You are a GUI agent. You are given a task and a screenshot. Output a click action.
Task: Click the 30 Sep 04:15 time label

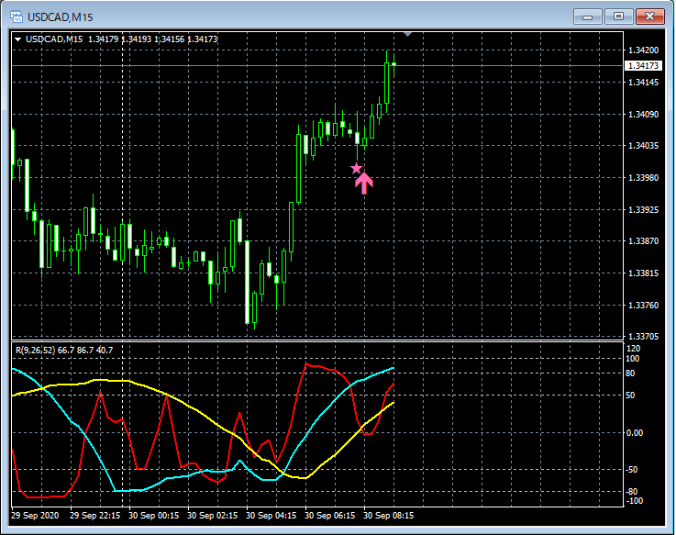(271, 516)
